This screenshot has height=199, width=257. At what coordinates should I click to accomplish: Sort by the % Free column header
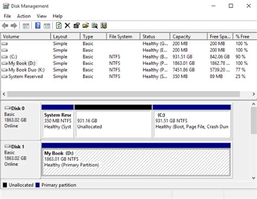point(245,37)
